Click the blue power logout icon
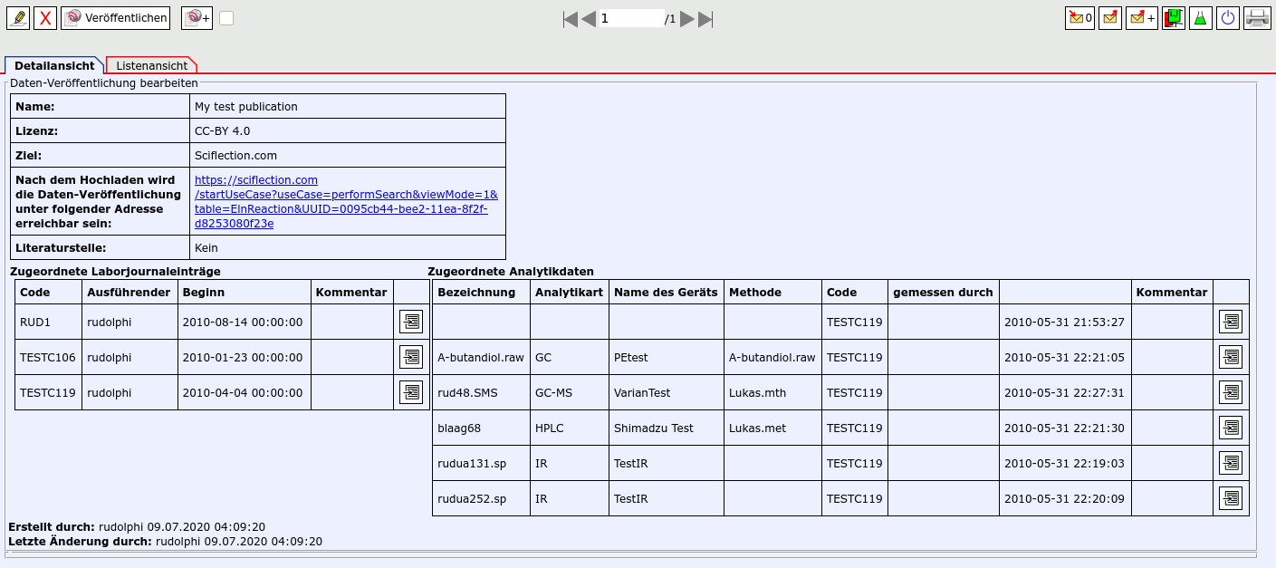 (1228, 18)
